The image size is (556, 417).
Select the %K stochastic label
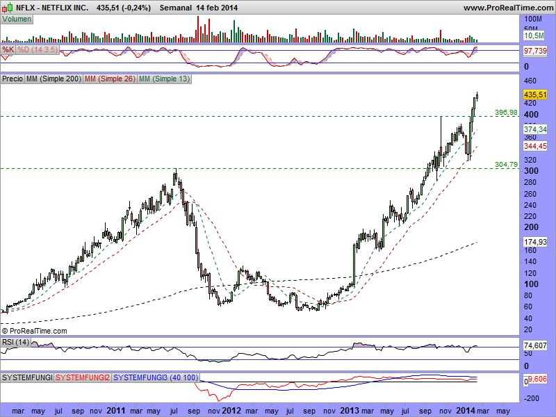tap(8, 49)
